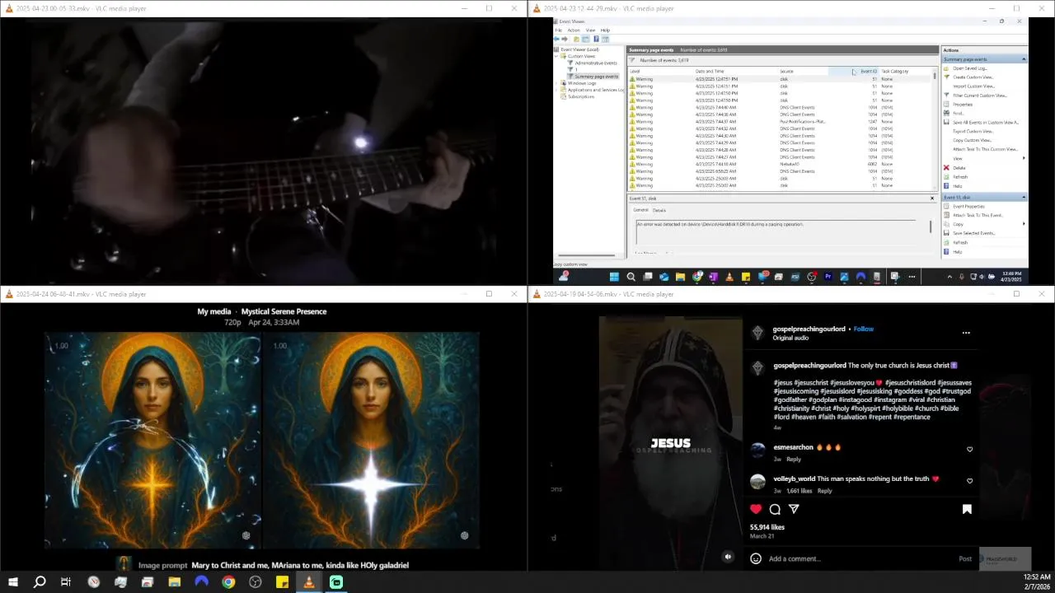
Task: Like esmesarchon's comment with its heart
Action: click(x=969, y=450)
